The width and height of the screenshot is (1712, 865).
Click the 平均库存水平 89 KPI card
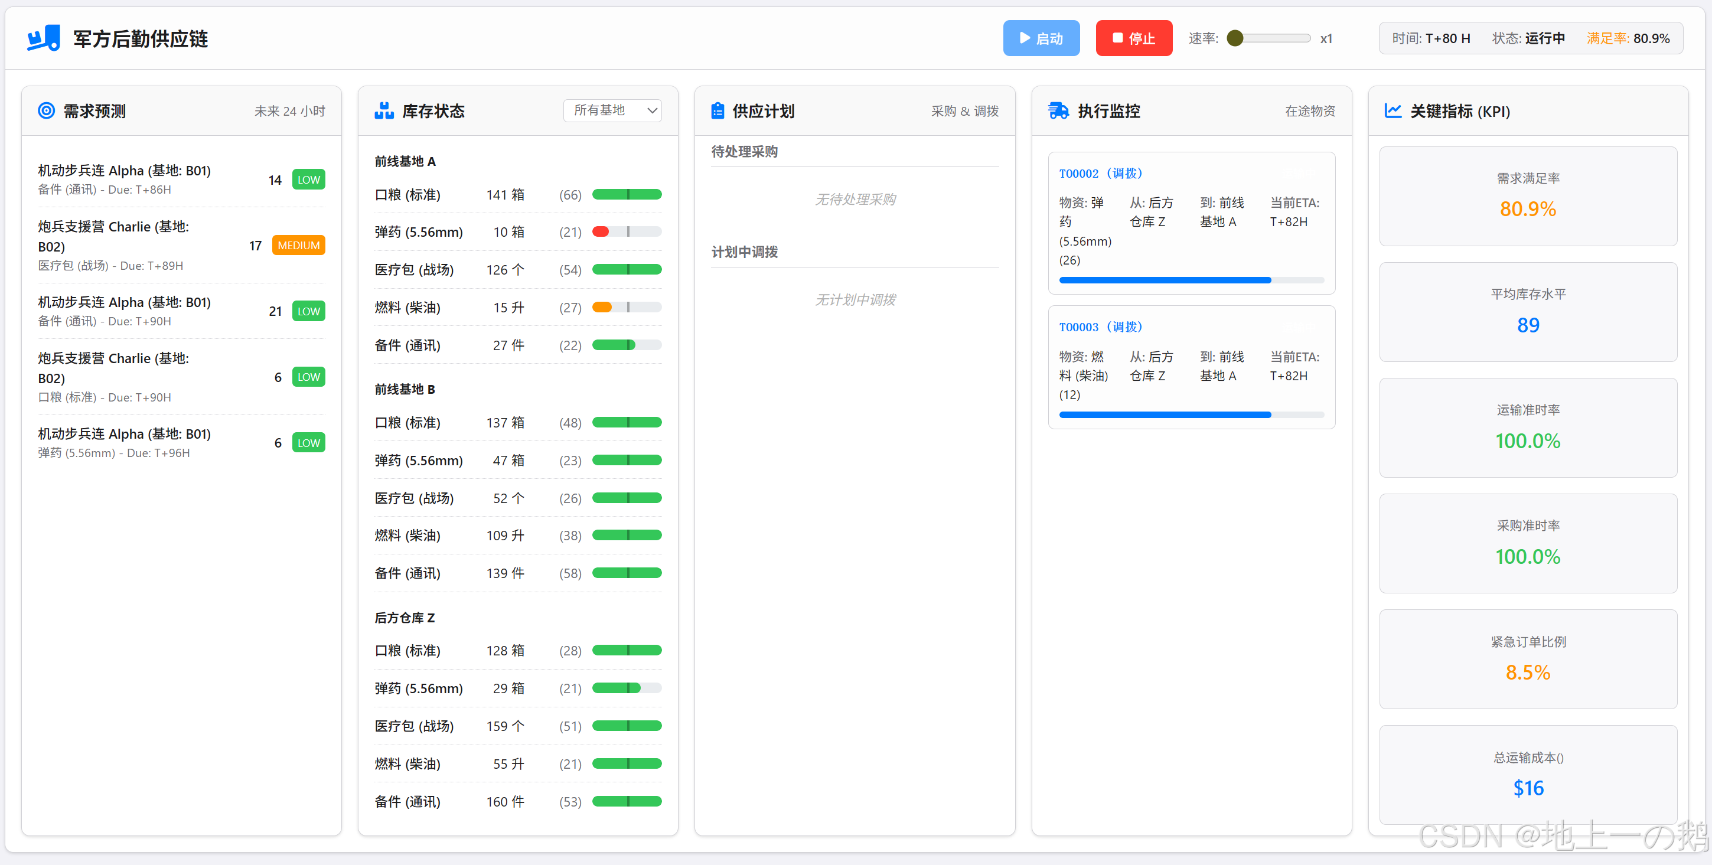1528,312
